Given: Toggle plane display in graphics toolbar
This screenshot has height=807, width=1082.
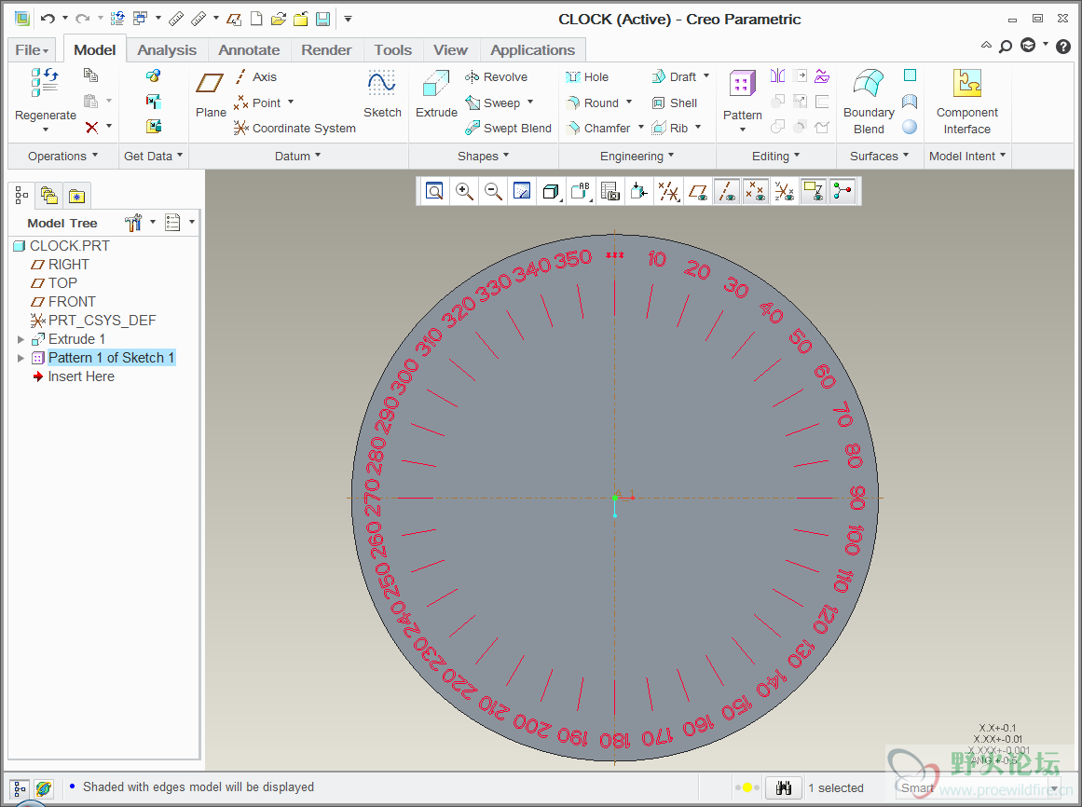Looking at the screenshot, I should point(698,191).
